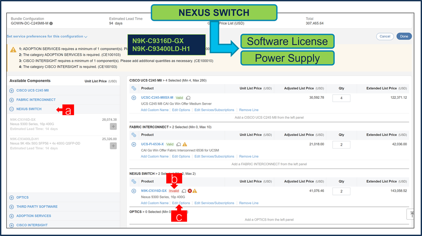The image size is (422, 236).
Task: Collapse NEXUS SWITCH category
Action: (12, 109)
